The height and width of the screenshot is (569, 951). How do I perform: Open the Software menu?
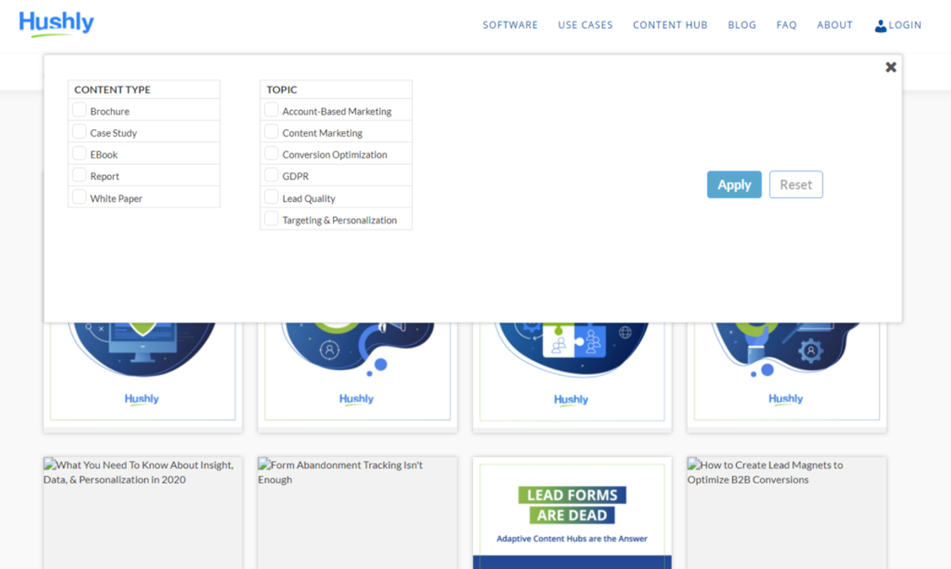click(510, 25)
